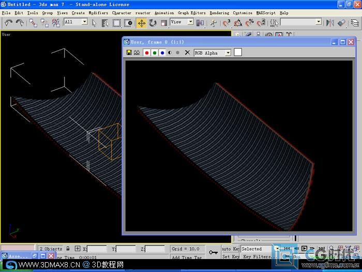Open the Views menu
Viewport: 362px width, 272px height.
63,13
